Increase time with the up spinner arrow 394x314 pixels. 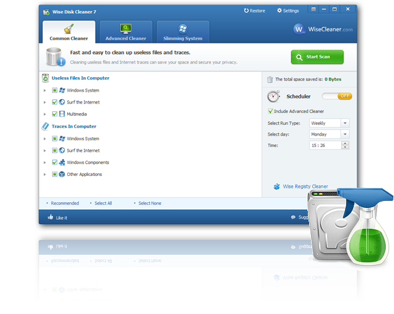tap(345, 143)
